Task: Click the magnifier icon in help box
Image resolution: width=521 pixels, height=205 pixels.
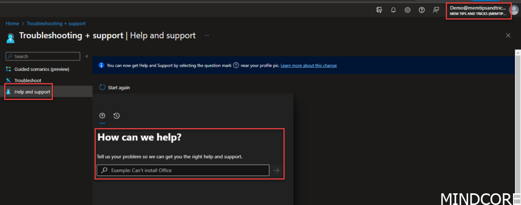Action: (x=104, y=170)
